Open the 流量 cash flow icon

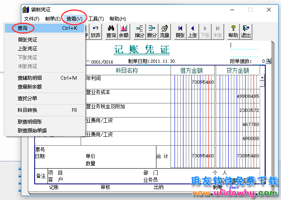[164, 31]
